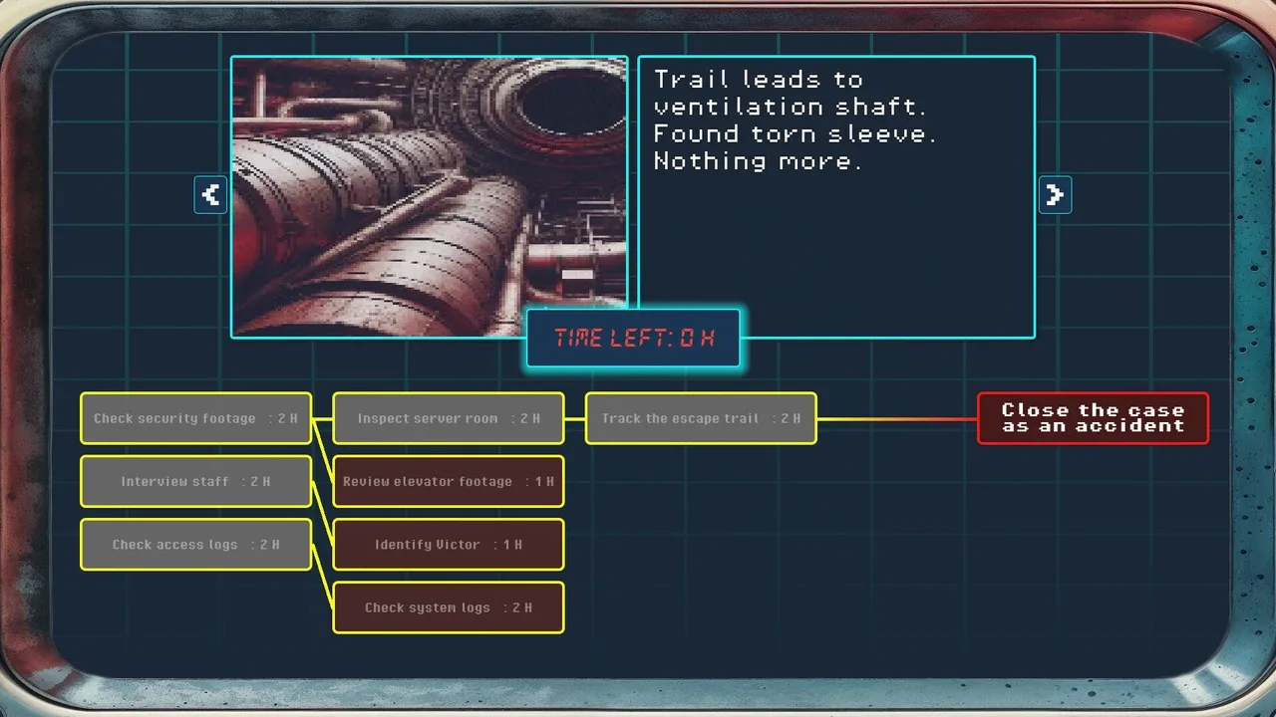Viewport: 1276px width, 717px height.
Task: Select the Track the escape trail node
Action: [700, 418]
